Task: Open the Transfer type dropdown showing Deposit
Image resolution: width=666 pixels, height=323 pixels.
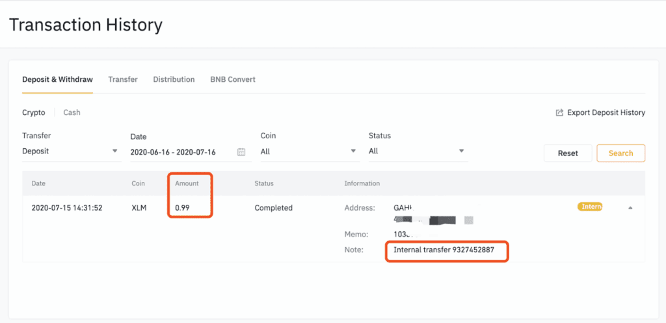Action: tap(70, 151)
